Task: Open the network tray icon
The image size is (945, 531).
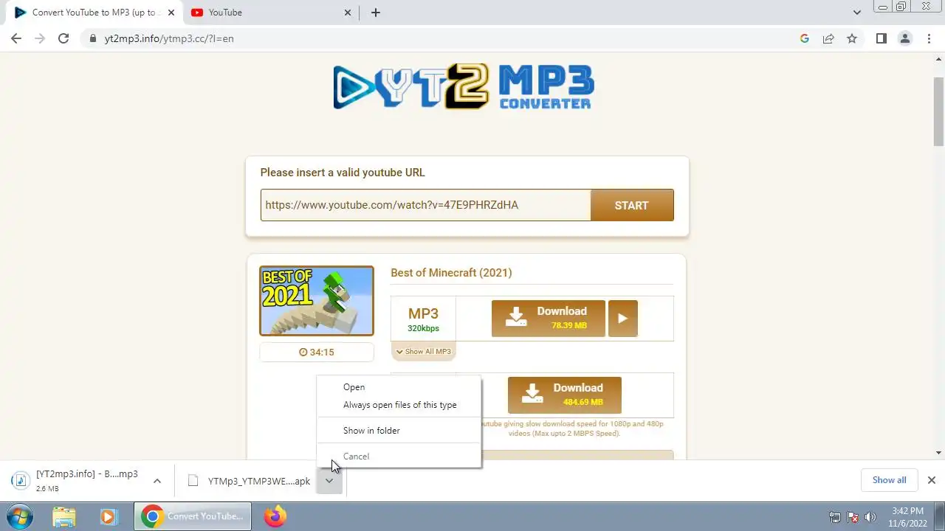Action: pyautogui.click(x=835, y=517)
